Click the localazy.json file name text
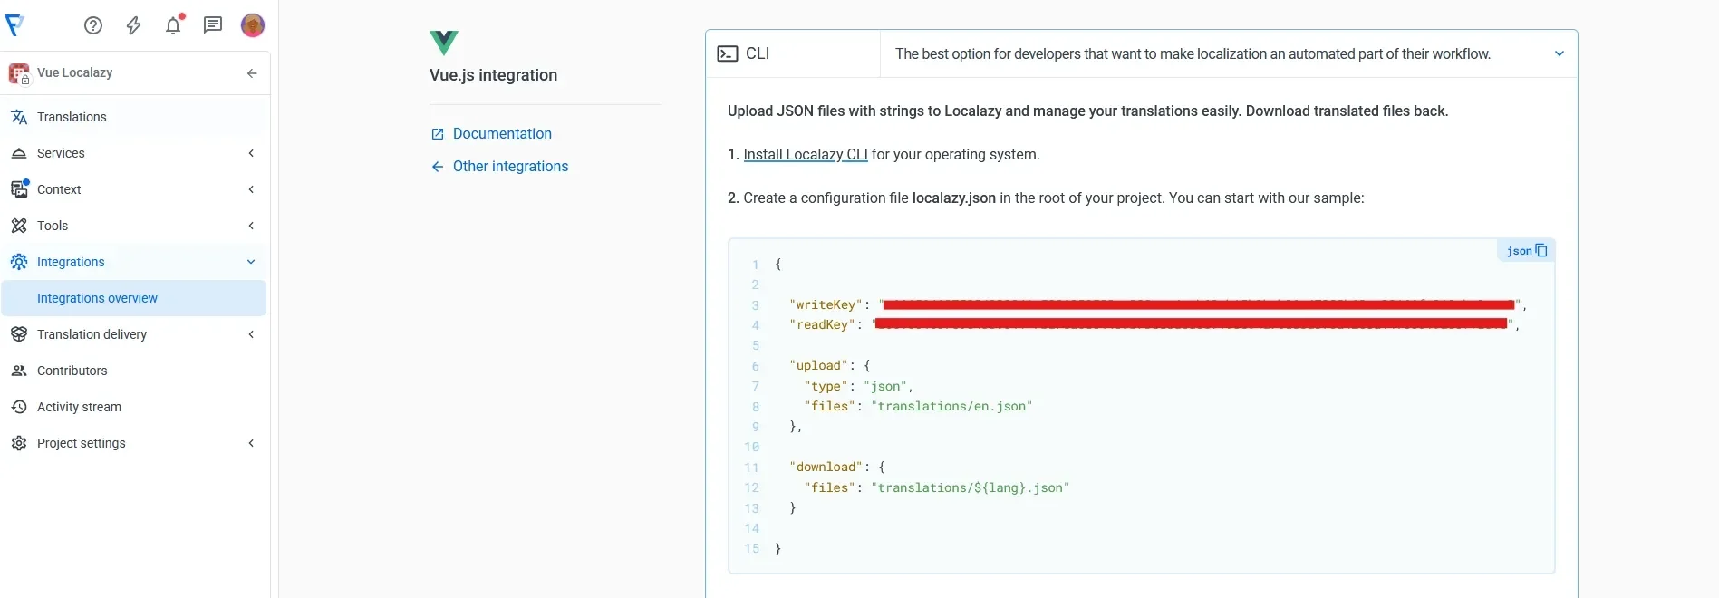The width and height of the screenshot is (1719, 598). click(953, 198)
